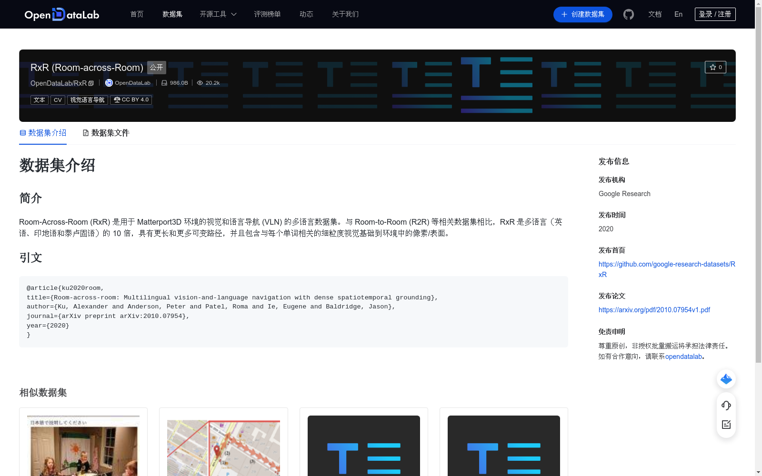Viewport: 762px width, 476px height.
Task: Open the 评测榜单 menu item
Action: pyautogui.click(x=268, y=14)
